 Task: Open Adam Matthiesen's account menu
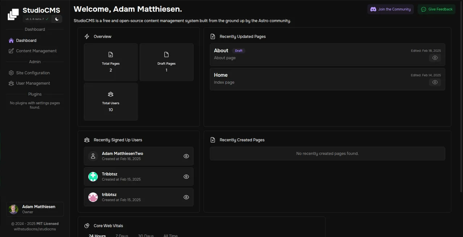[x=35, y=209]
